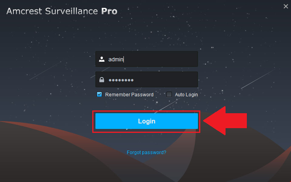291x182 pixels.
Task: Click the masked password dots
Action: click(x=121, y=80)
